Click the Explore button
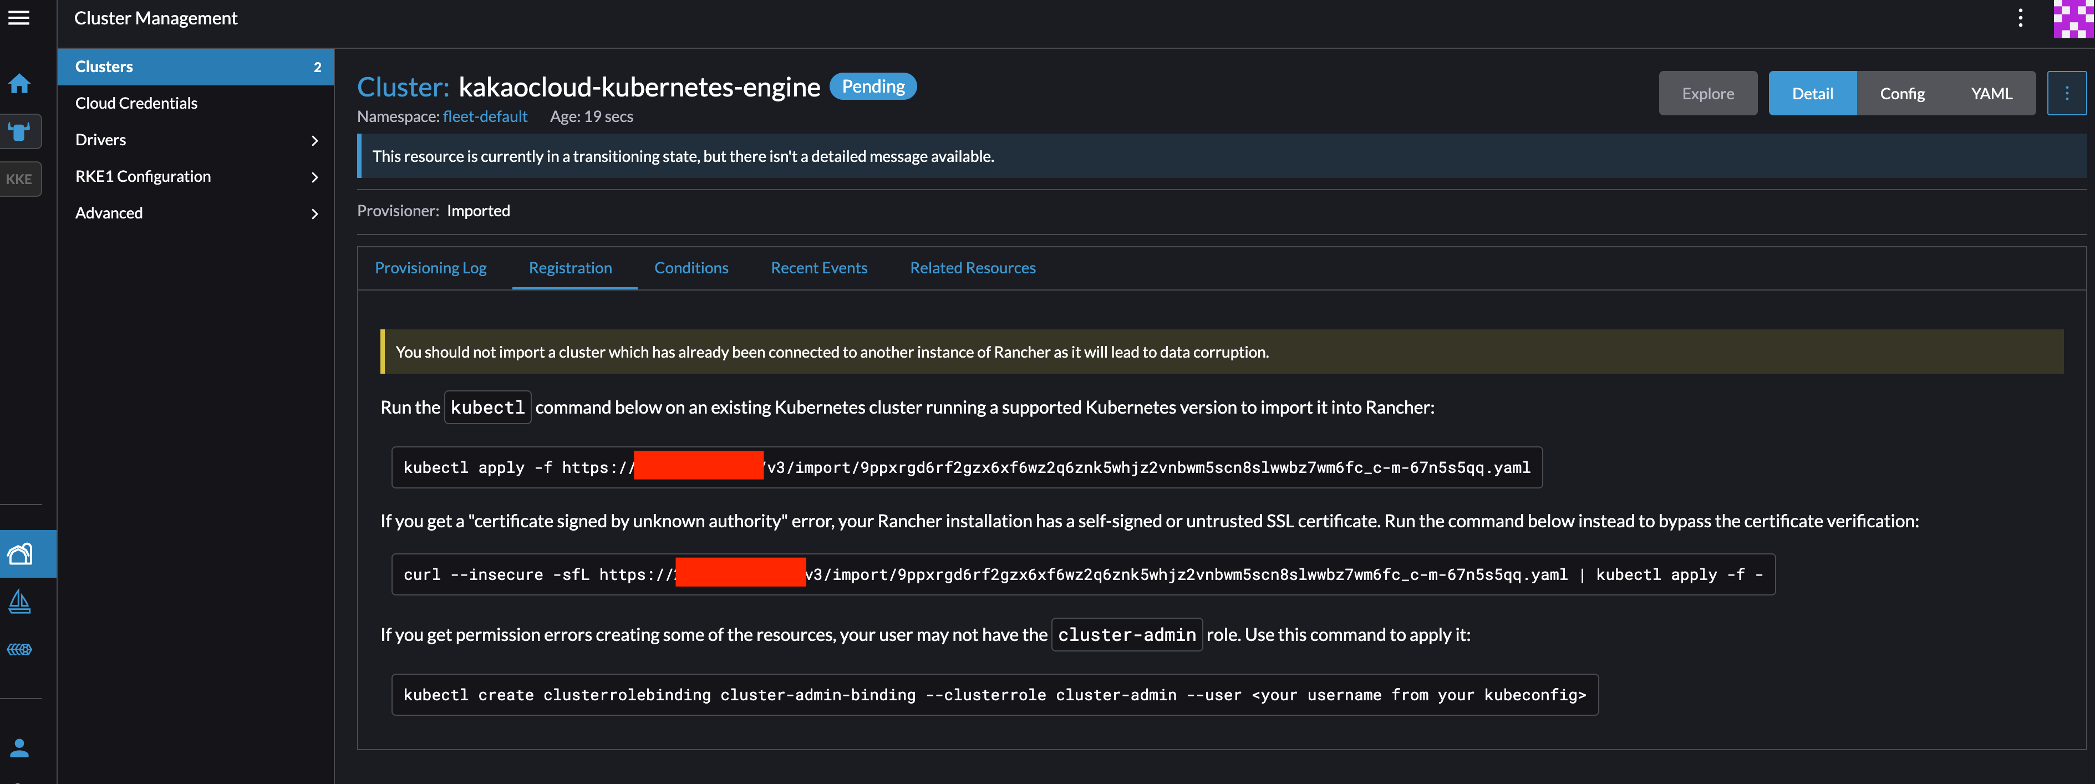2095x784 pixels. (1708, 94)
